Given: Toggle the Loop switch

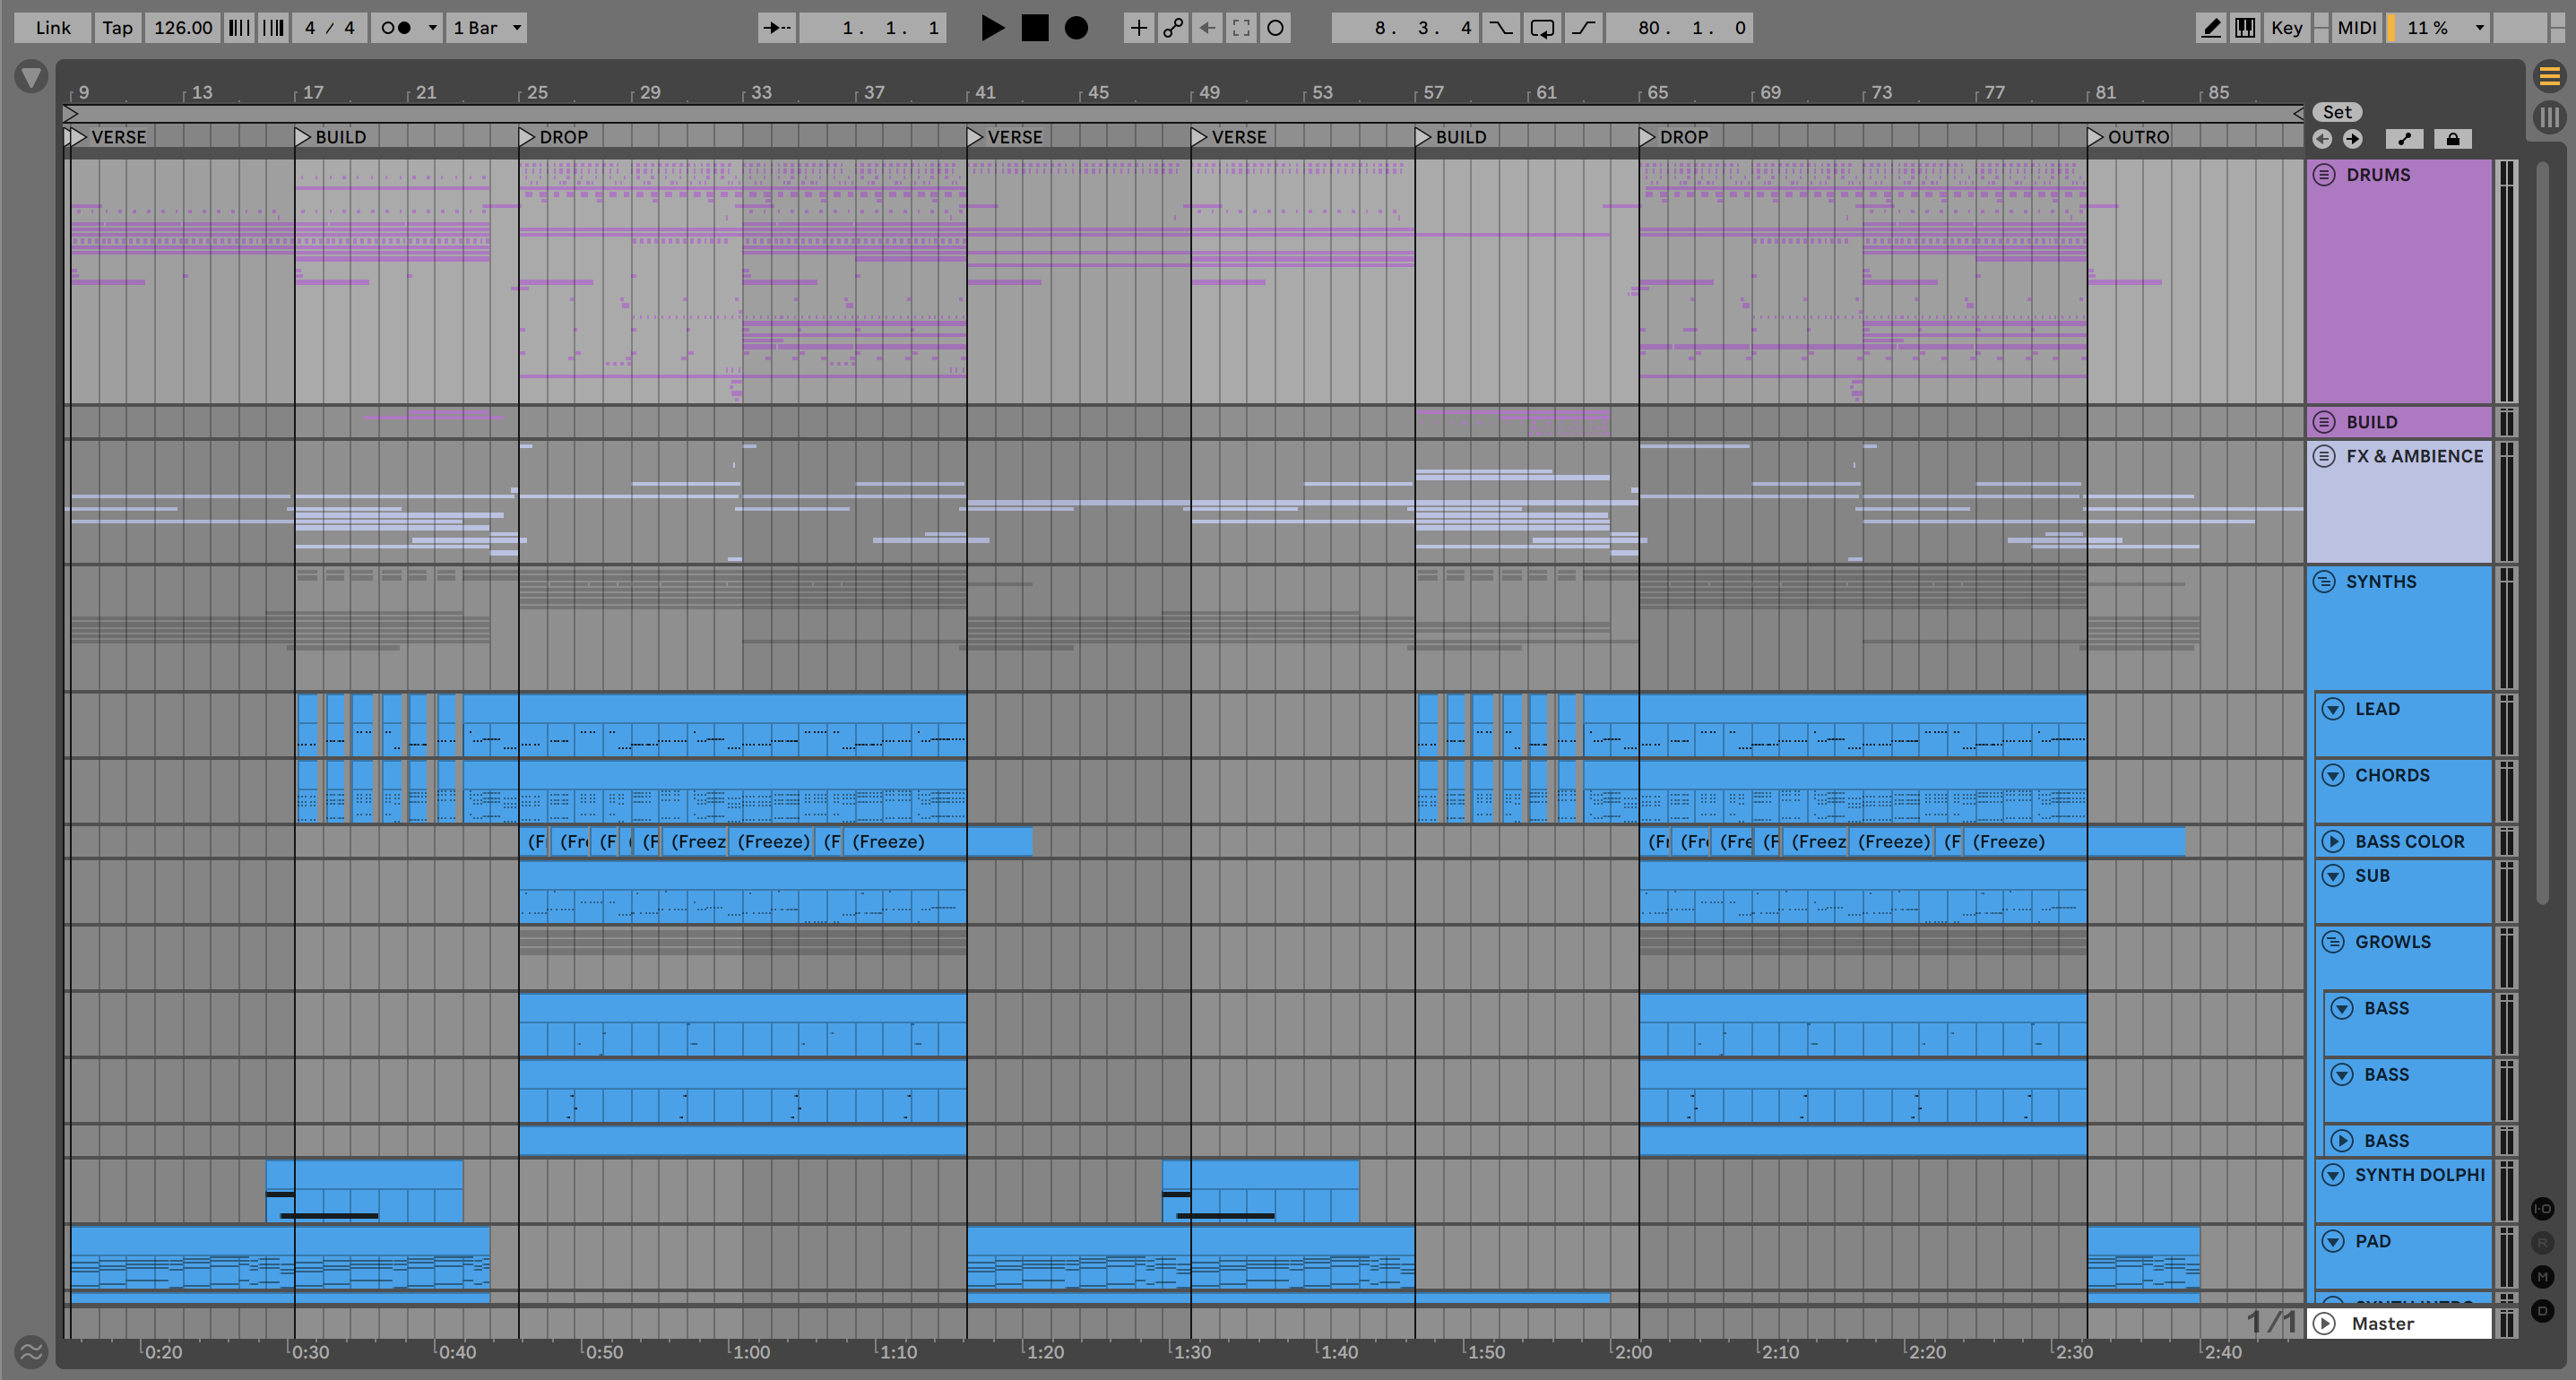Looking at the screenshot, I should click(x=1542, y=28).
